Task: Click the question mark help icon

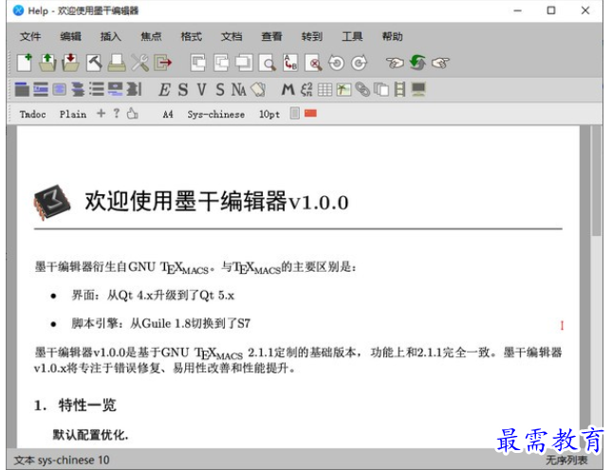Action: pyautogui.click(x=117, y=114)
